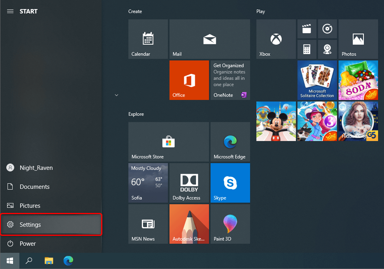
Task: Open the Dolby Access tile
Action: [189, 183]
